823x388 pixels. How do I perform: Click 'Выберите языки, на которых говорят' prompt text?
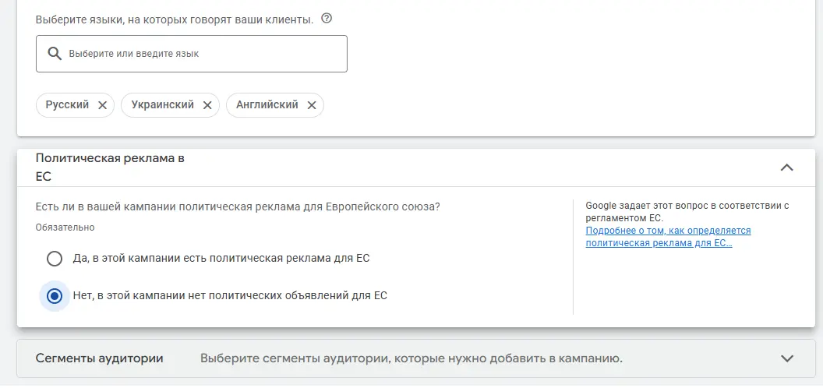175,20
